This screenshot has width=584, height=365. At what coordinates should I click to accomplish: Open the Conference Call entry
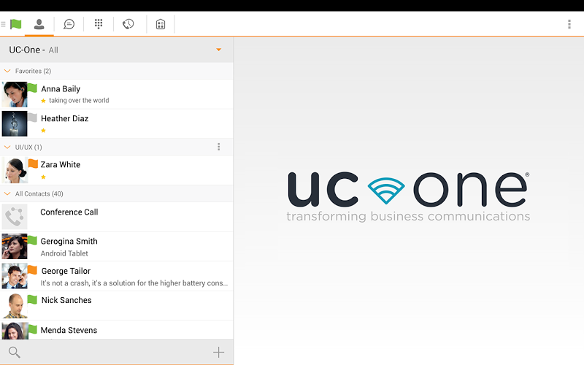point(117,217)
